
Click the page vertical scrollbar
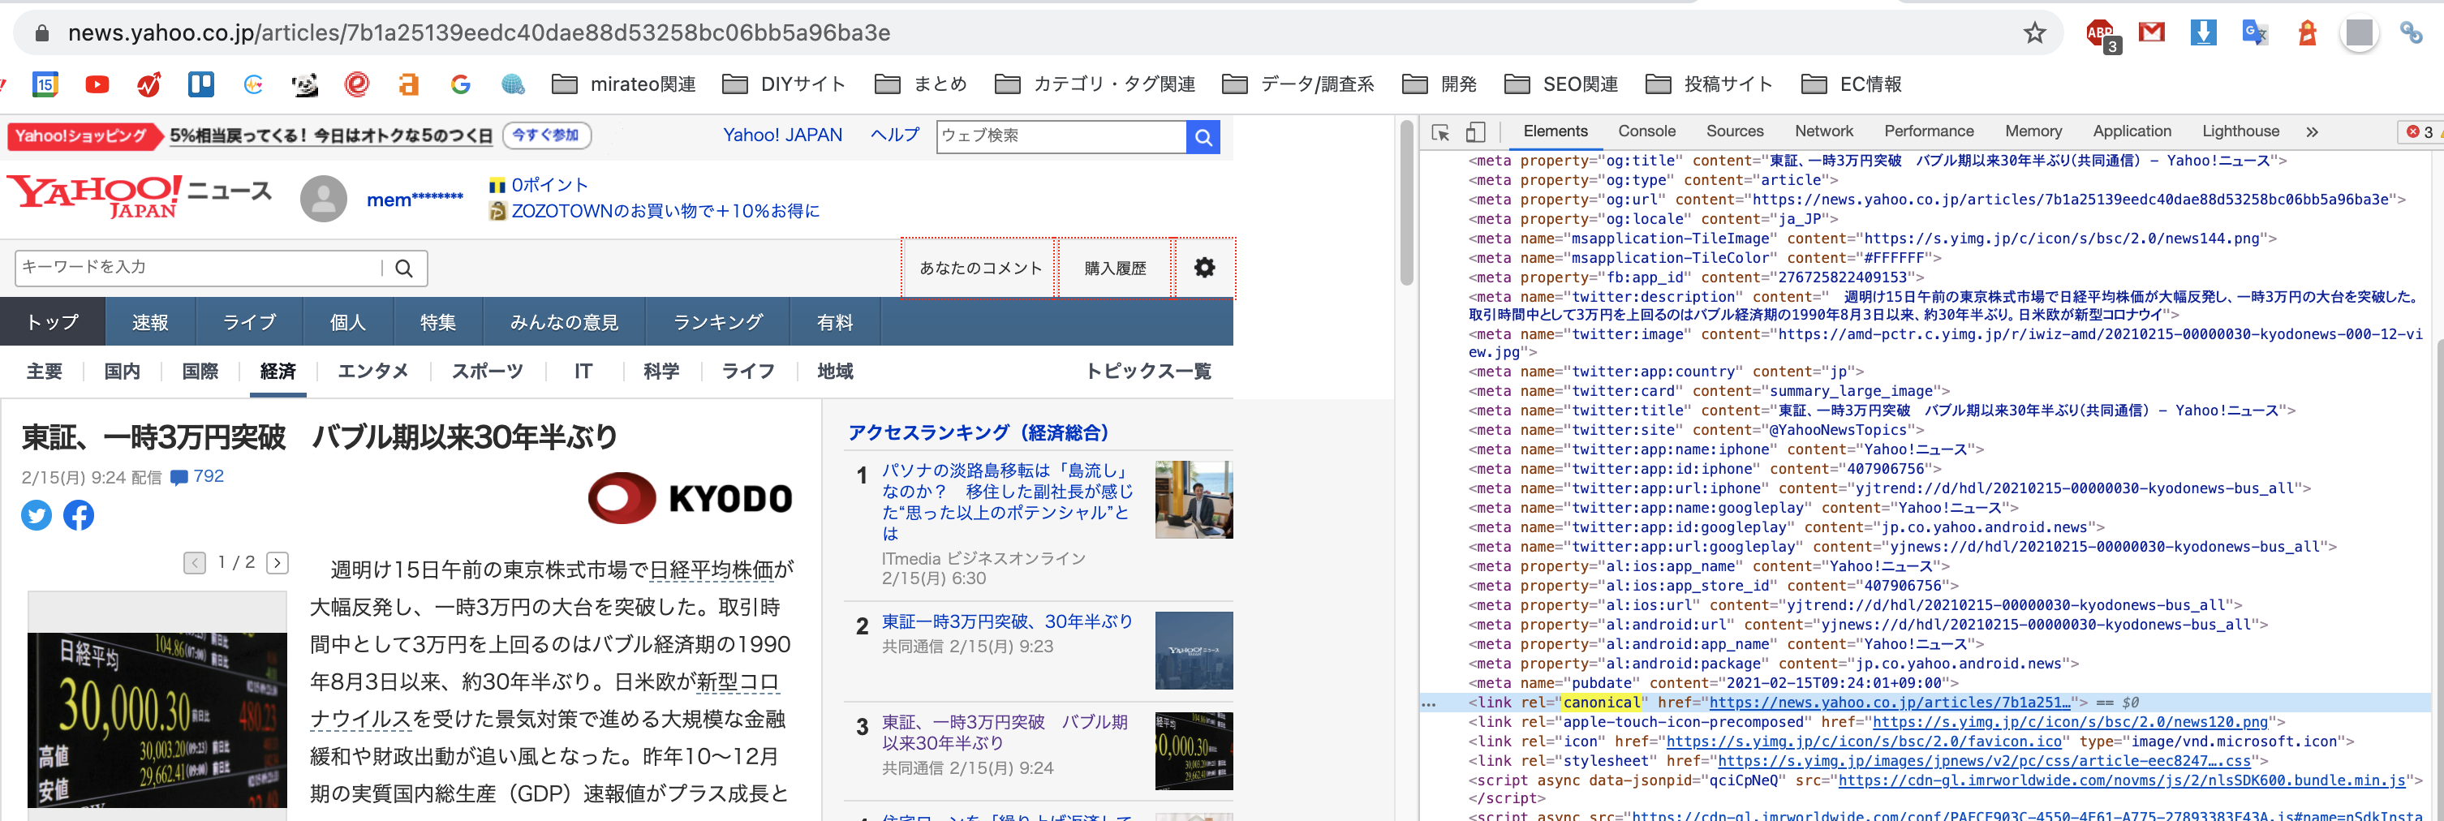click(x=1406, y=204)
